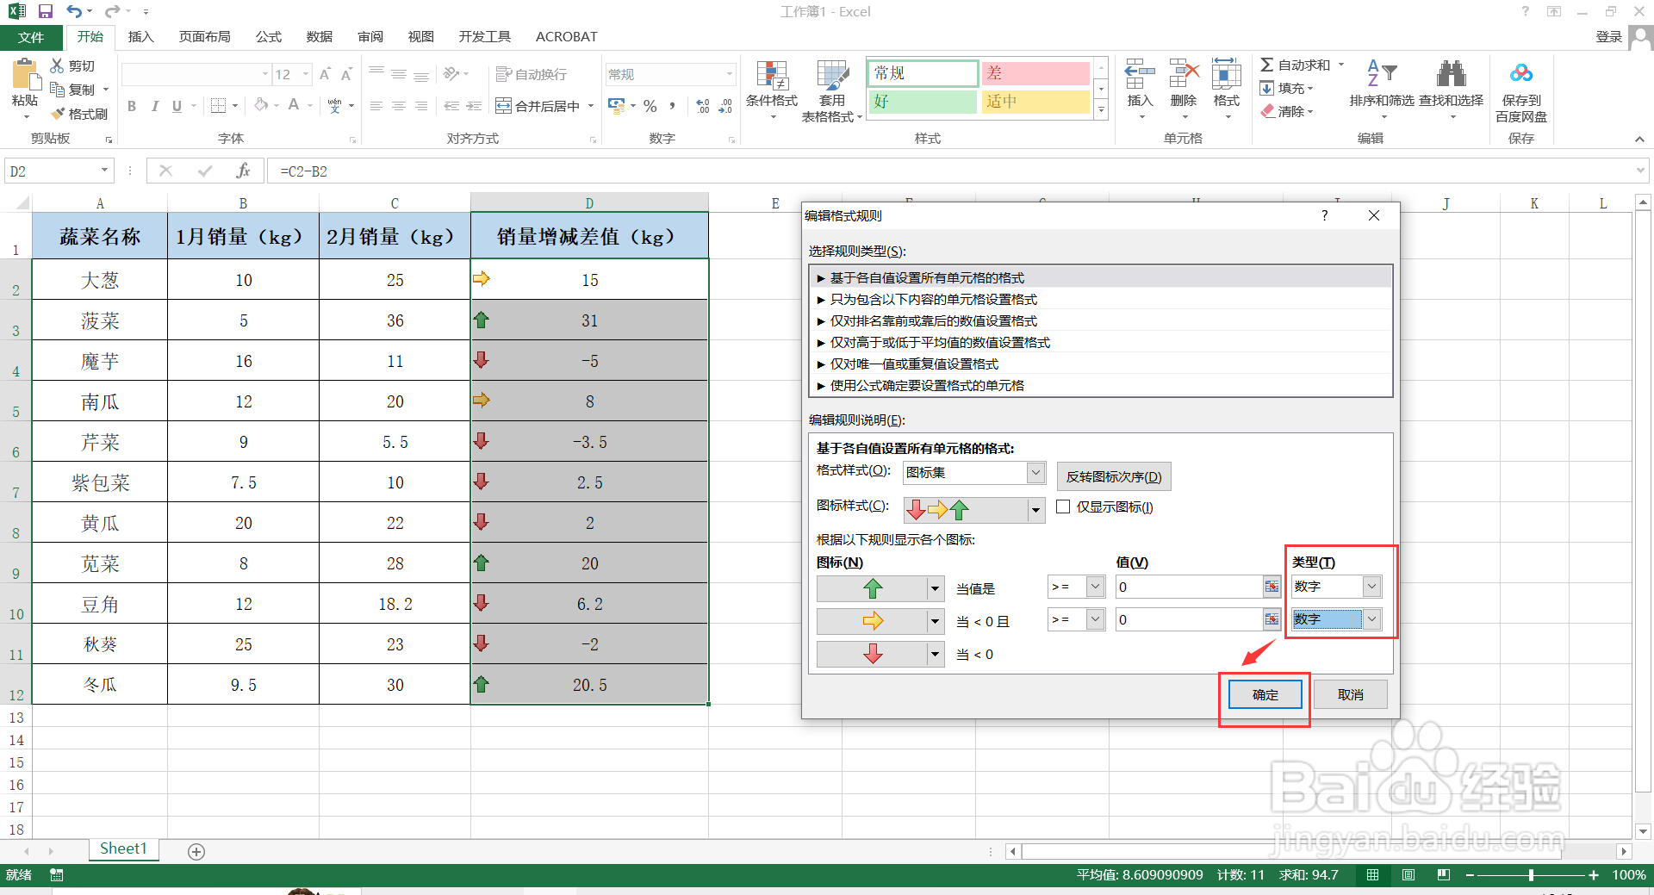Open the File (文件) tab

(x=31, y=37)
